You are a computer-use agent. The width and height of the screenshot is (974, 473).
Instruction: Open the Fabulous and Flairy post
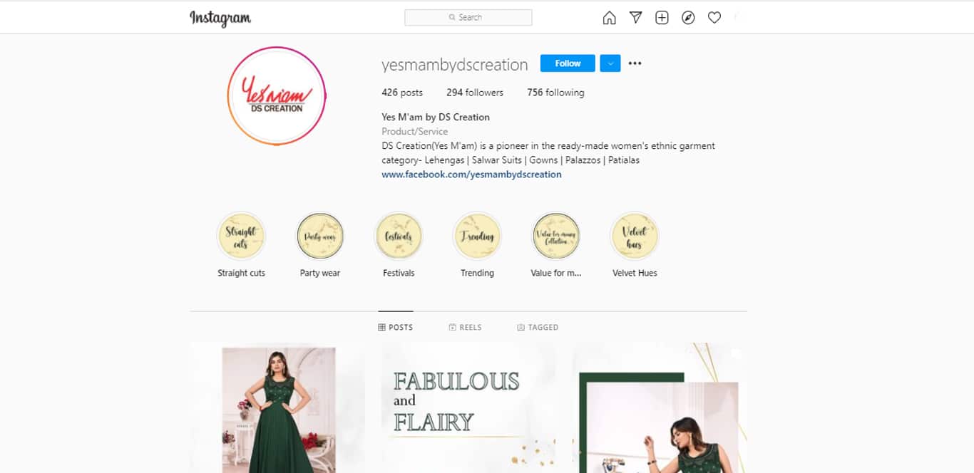pyautogui.click(x=468, y=407)
